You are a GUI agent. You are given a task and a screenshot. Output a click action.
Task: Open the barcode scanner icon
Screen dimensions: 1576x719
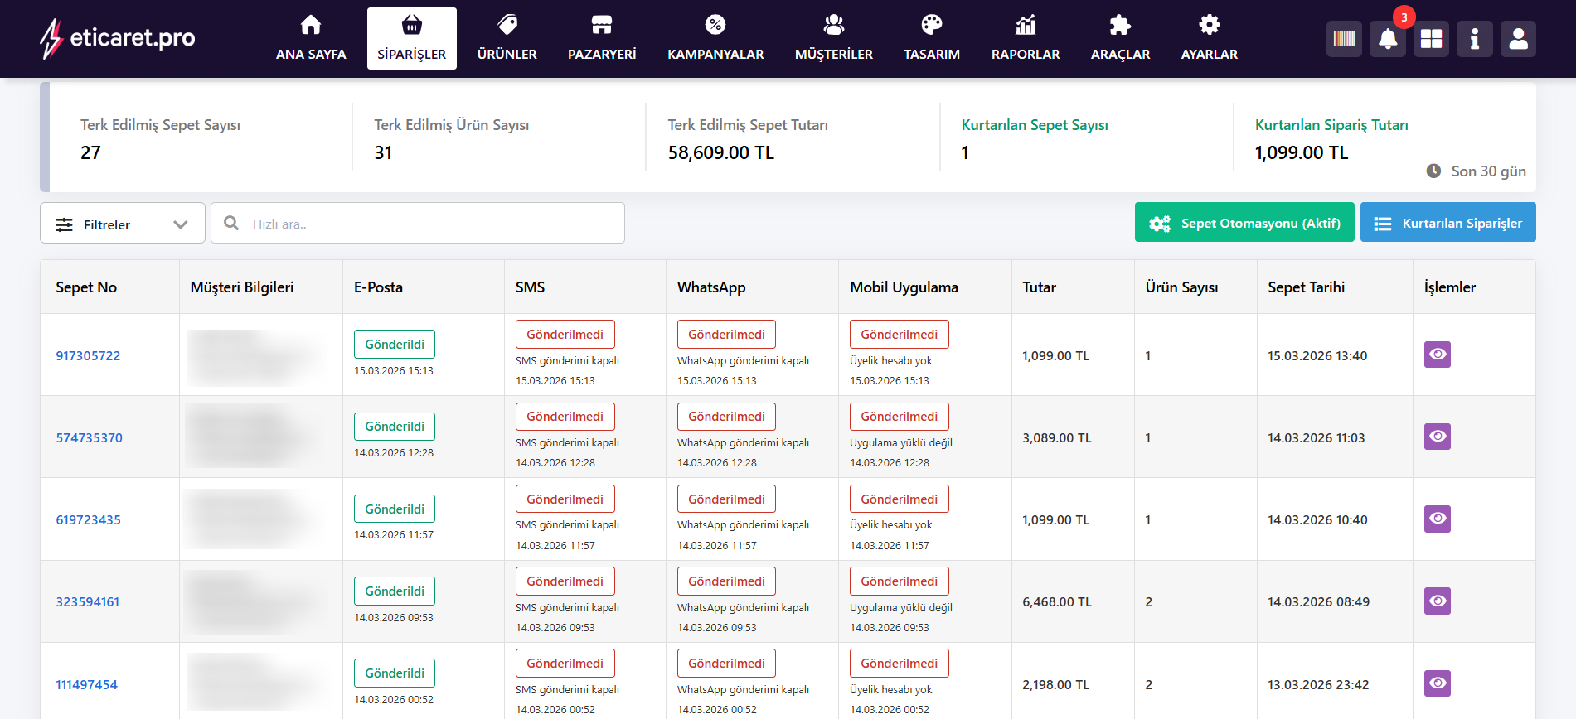click(x=1344, y=39)
